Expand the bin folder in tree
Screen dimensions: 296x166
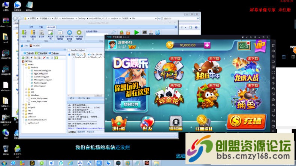coord(26,89)
